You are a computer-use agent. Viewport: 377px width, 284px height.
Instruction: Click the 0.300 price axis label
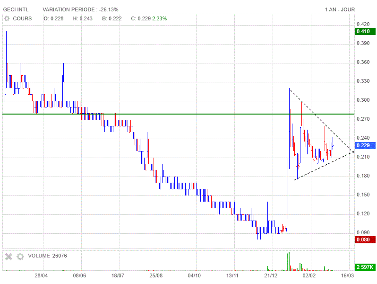363,100
